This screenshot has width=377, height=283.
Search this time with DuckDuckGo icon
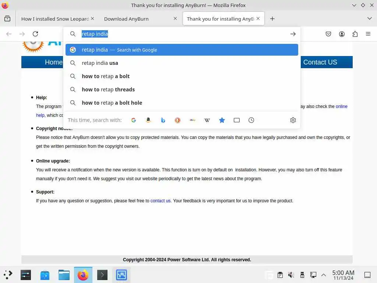click(x=178, y=120)
